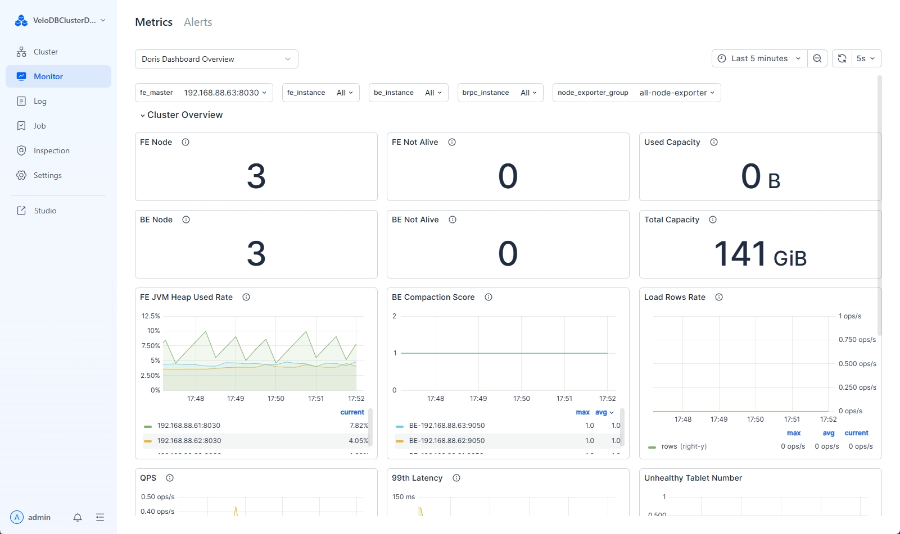Click the refresh dashboard icon
The width and height of the screenshot is (900, 534).
(x=842, y=58)
